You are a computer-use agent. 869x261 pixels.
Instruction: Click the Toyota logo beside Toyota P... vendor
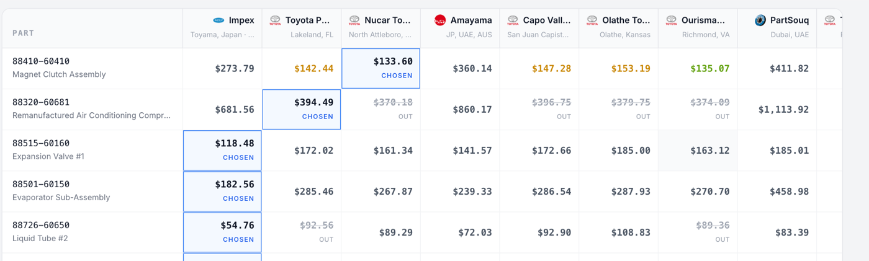point(275,20)
